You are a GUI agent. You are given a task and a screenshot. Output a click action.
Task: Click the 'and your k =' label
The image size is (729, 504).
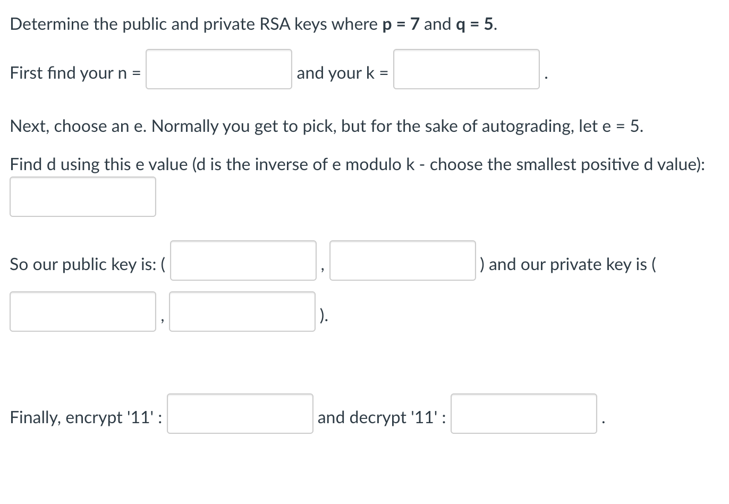[342, 73]
